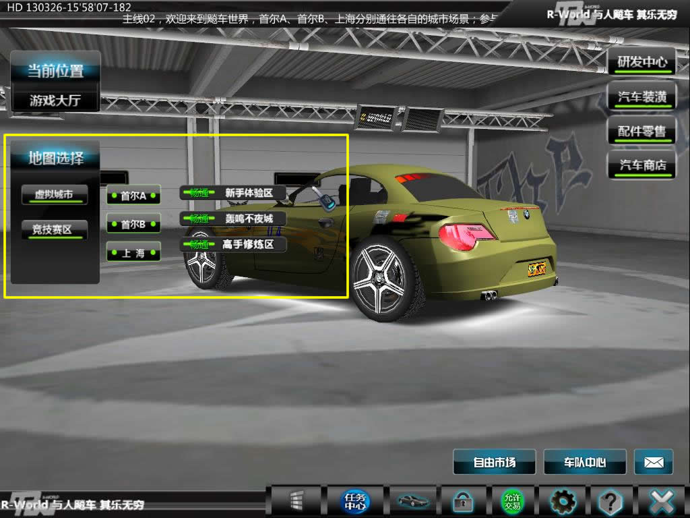The width and height of the screenshot is (690, 518).
Task: Open the 研发中心 menu button
Action: 641,62
